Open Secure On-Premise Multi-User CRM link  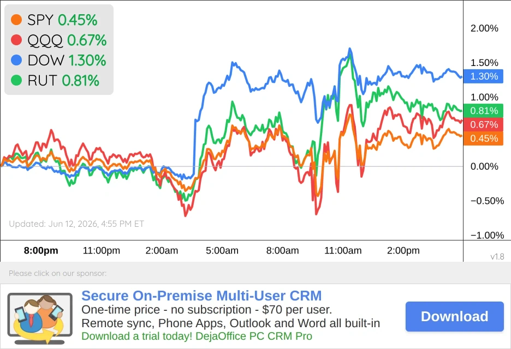(201, 296)
